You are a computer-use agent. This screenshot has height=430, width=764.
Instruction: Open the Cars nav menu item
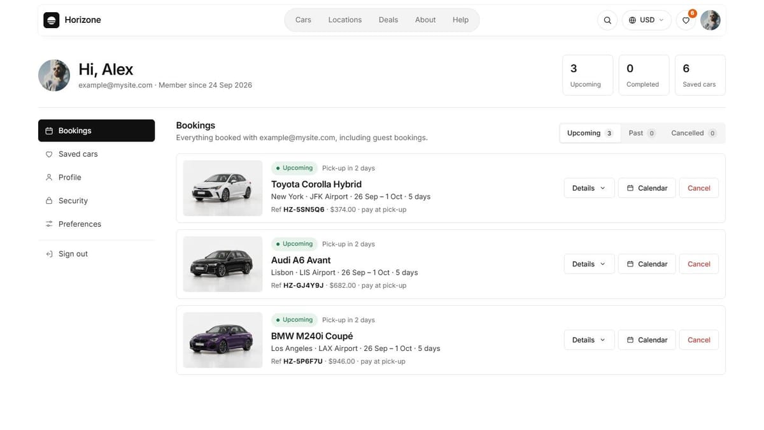click(303, 20)
